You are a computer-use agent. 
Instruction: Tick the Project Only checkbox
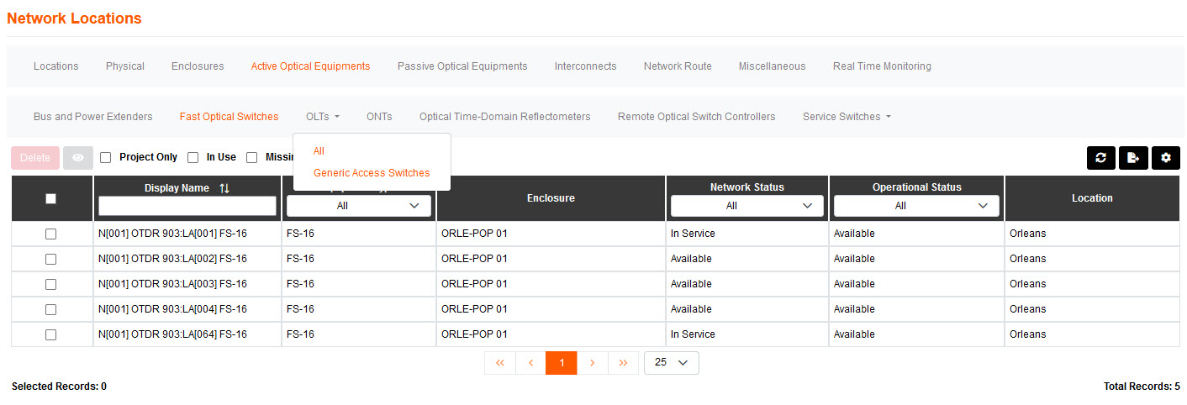pyautogui.click(x=105, y=157)
